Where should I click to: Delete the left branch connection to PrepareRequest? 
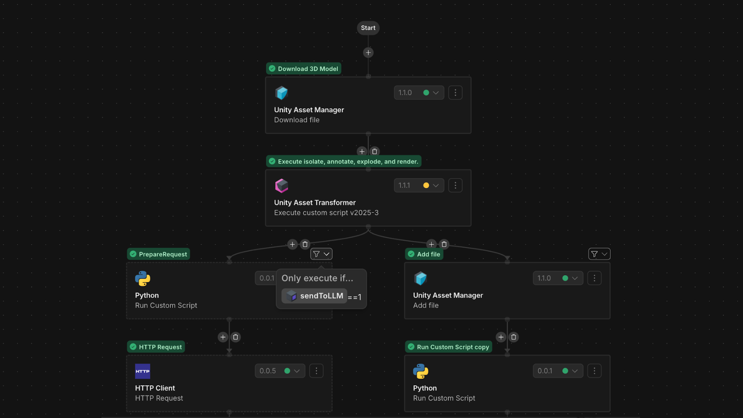[305, 244]
